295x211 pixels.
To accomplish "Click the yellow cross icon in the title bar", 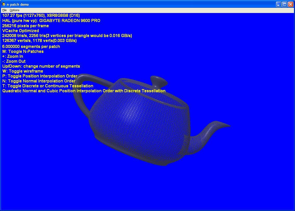I will click(x=3, y=4).
